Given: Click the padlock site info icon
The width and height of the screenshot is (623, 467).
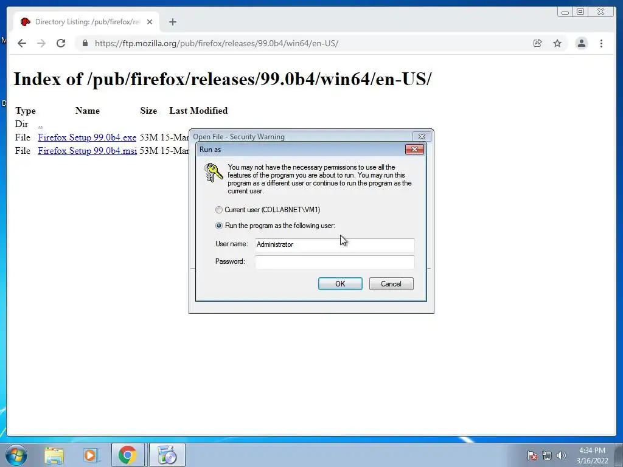Looking at the screenshot, I should pyautogui.click(x=85, y=43).
